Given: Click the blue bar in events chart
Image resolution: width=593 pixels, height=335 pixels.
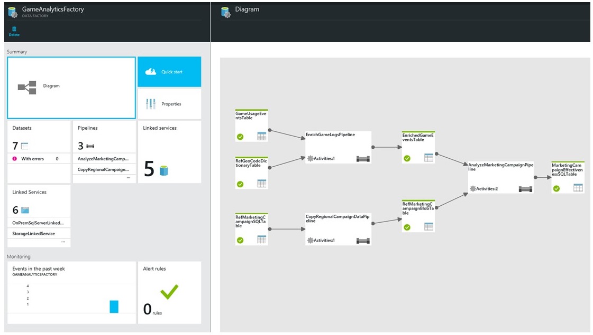Looking at the screenshot, I should pyautogui.click(x=114, y=307).
